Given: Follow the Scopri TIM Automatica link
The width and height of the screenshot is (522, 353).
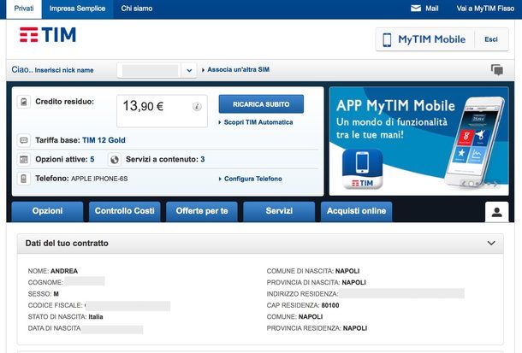Looking at the screenshot, I should (x=258, y=122).
